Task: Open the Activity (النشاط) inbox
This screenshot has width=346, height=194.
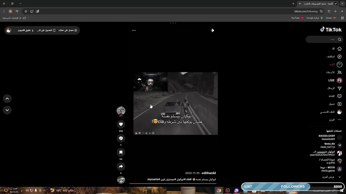Action: click(335, 96)
